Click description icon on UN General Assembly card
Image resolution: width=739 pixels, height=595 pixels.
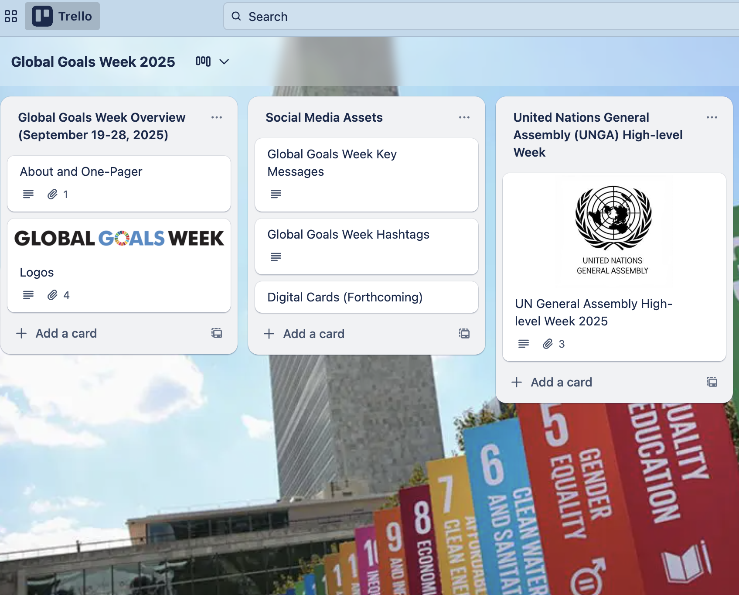(x=524, y=344)
